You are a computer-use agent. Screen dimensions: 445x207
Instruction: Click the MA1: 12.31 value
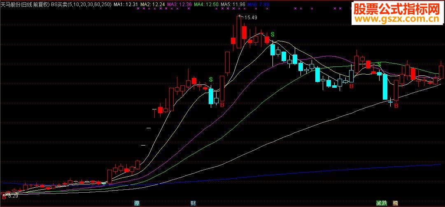[x=126, y=5]
